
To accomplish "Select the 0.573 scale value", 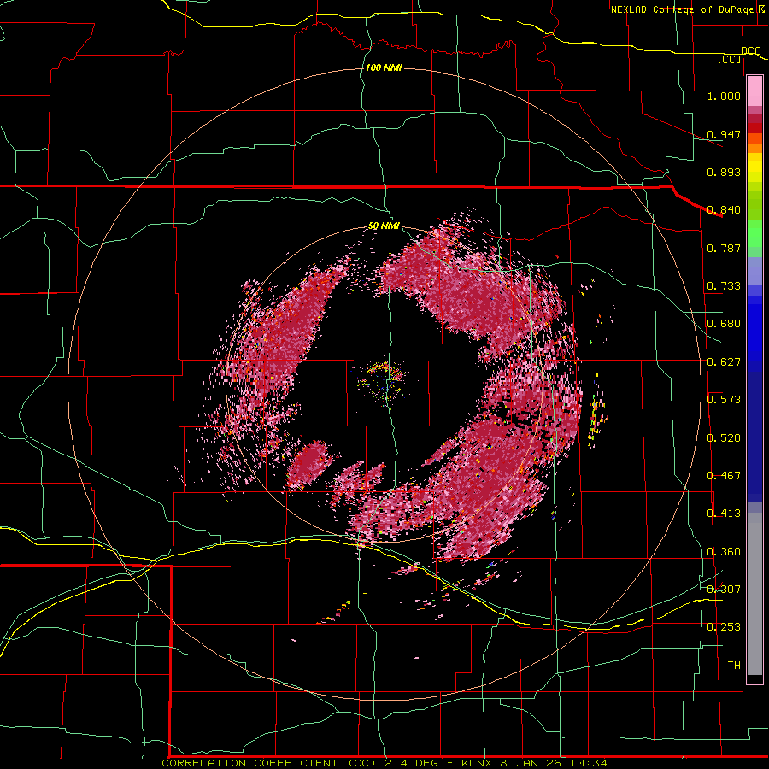I will click(x=724, y=400).
